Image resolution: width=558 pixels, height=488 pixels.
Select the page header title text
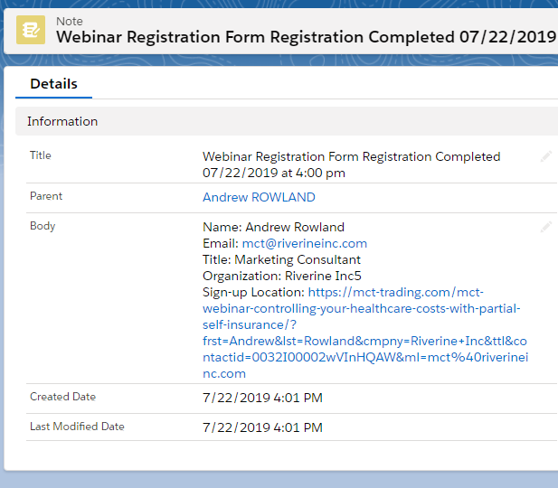pos(306,37)
